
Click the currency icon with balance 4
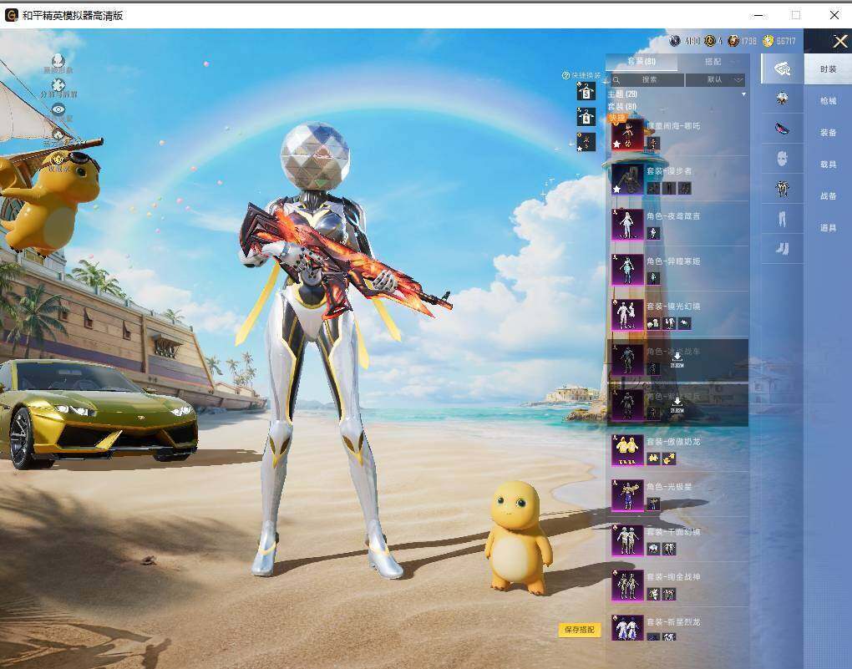(x=710, y=41)
